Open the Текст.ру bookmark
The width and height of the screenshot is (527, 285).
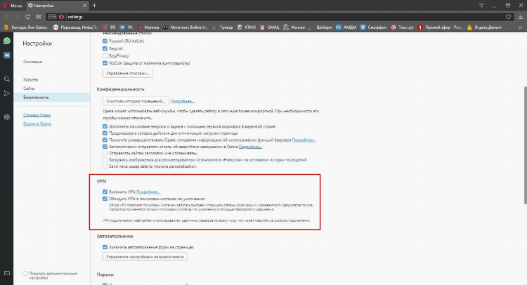point(403,27)
